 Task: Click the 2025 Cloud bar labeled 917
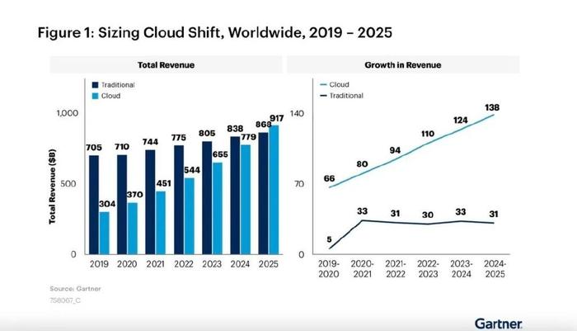point(274,190)
